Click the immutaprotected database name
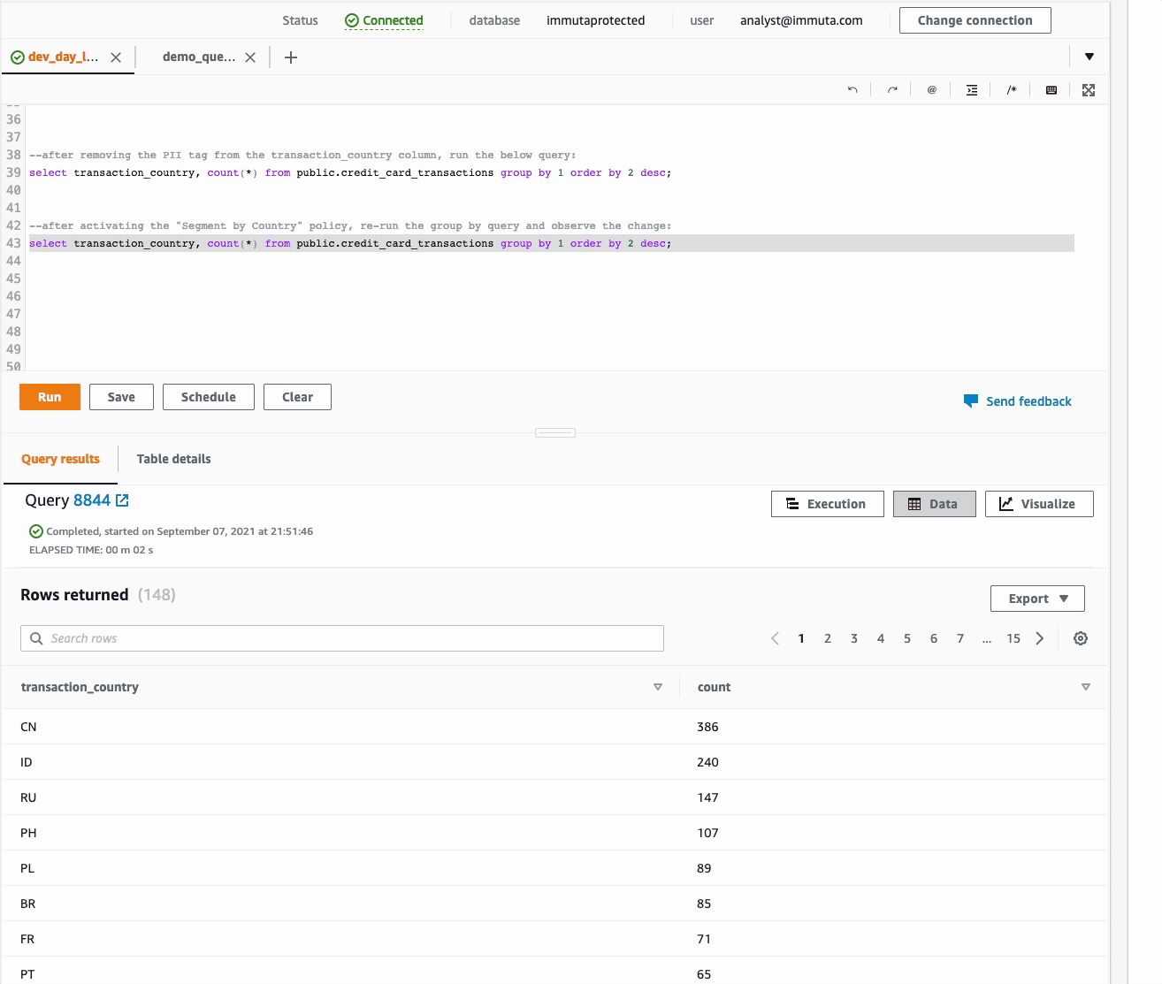This screenshot has width=1162, height=984. [x=595, y=20]
